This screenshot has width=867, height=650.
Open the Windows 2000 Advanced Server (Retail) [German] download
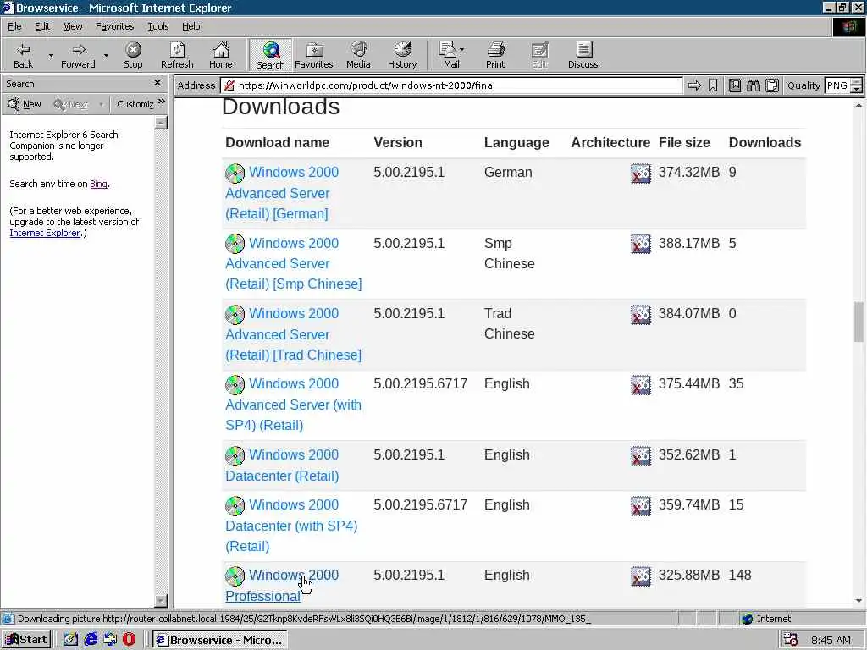click(282, 193)
